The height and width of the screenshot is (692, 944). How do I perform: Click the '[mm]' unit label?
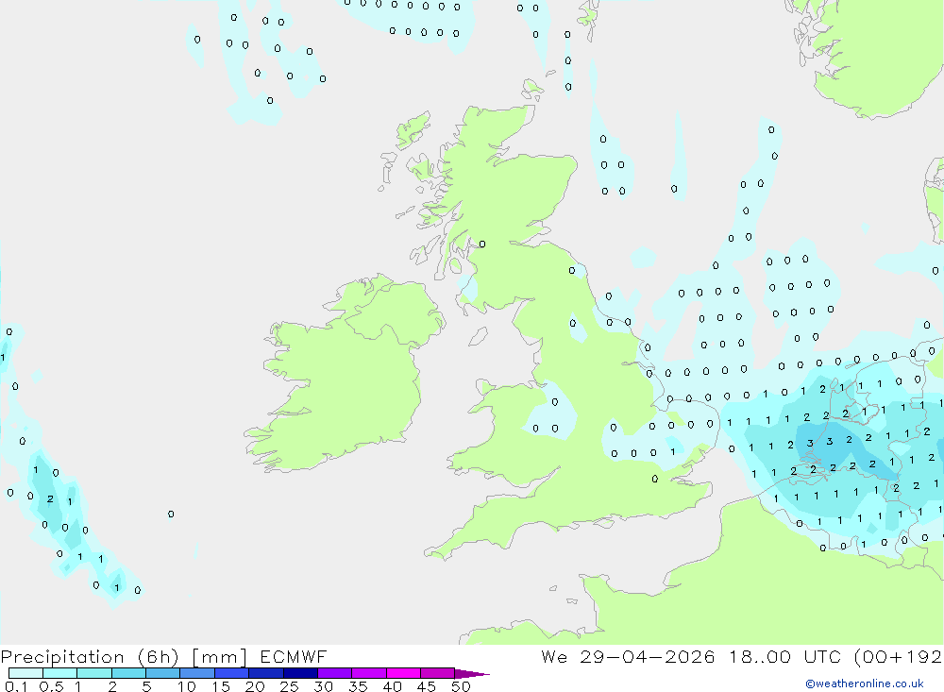click(x=220, y=657)
